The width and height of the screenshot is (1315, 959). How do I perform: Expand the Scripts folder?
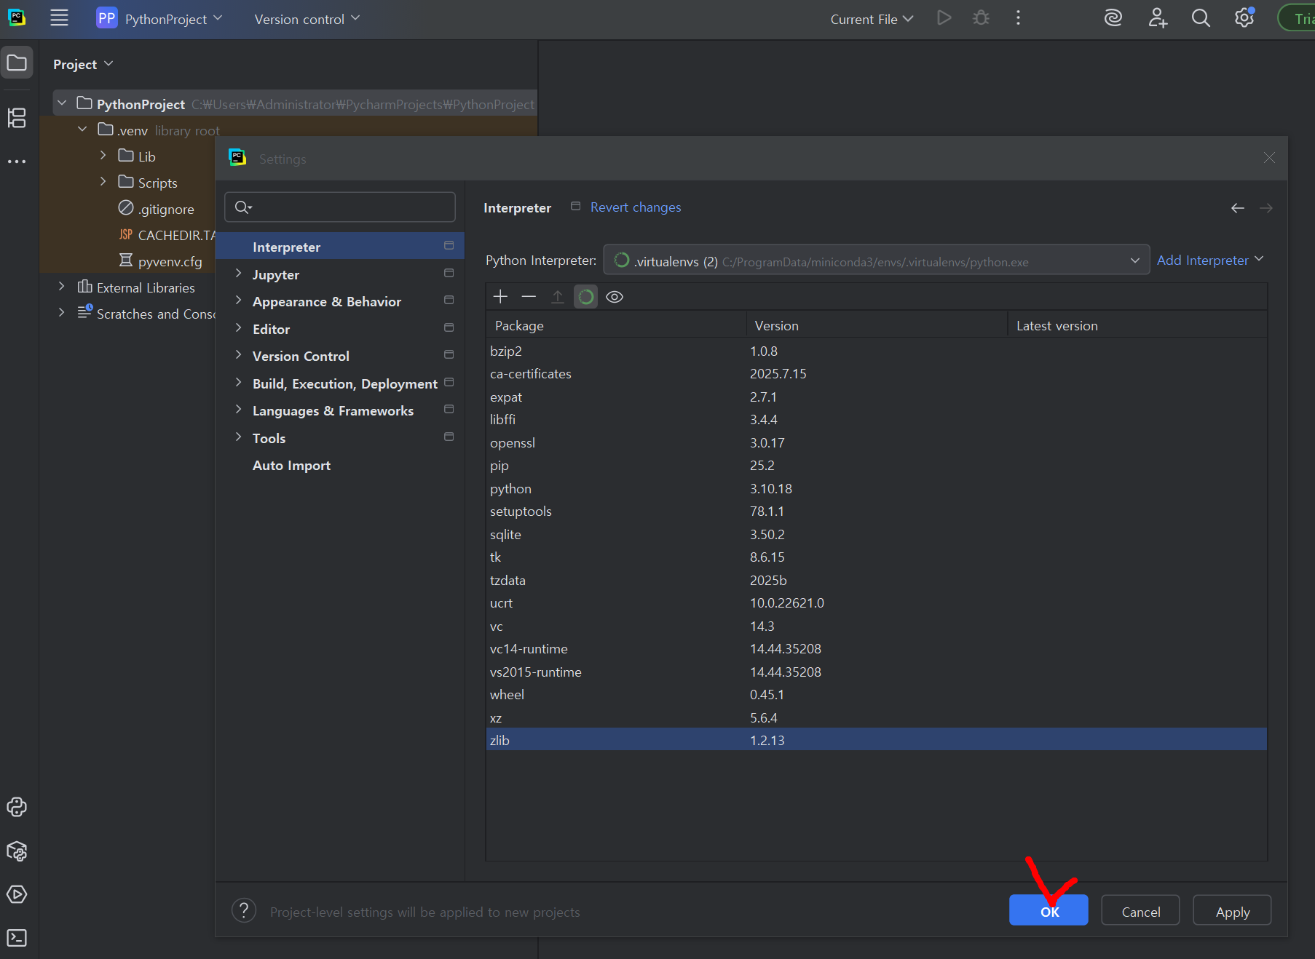[x=103, y=182]
